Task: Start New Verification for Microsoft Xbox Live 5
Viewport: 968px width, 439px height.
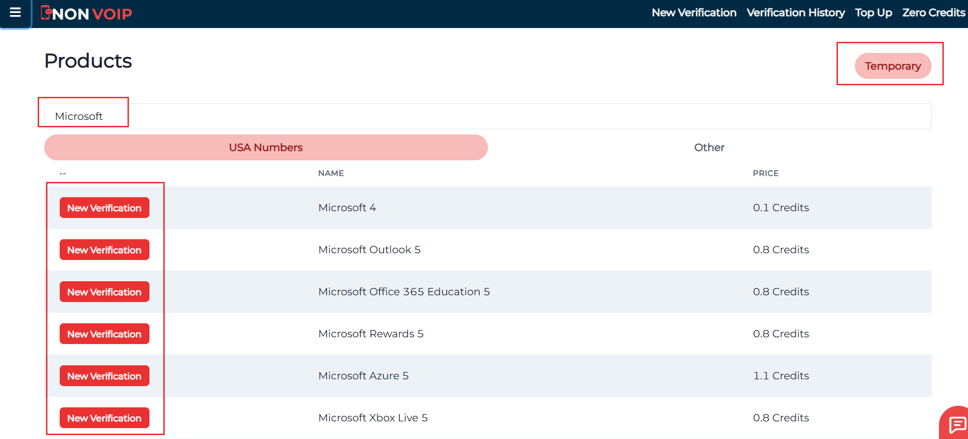Action: pyautogui.click(x=104, y=418)
